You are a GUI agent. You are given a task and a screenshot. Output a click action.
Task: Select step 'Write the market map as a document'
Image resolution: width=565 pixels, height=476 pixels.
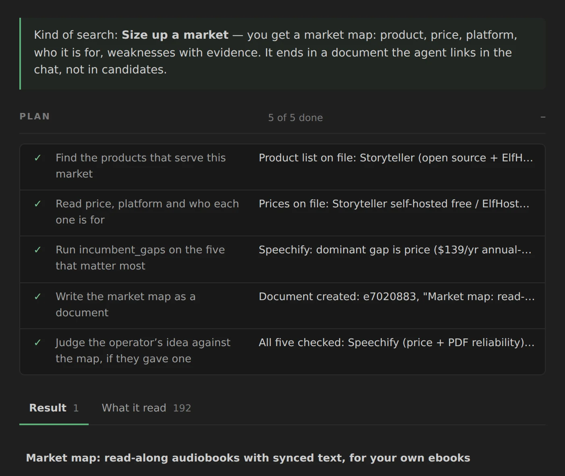click(282, 306)
